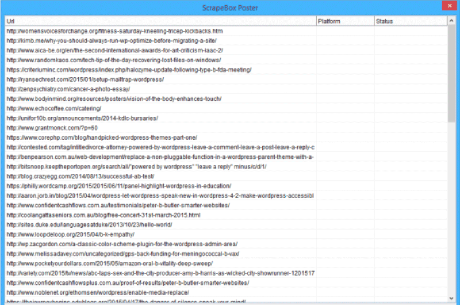Select the pocketyourdollars.com amazon oral-b URL
The height and width of the screenshot is (305, 460).
[x=110, y=264]
